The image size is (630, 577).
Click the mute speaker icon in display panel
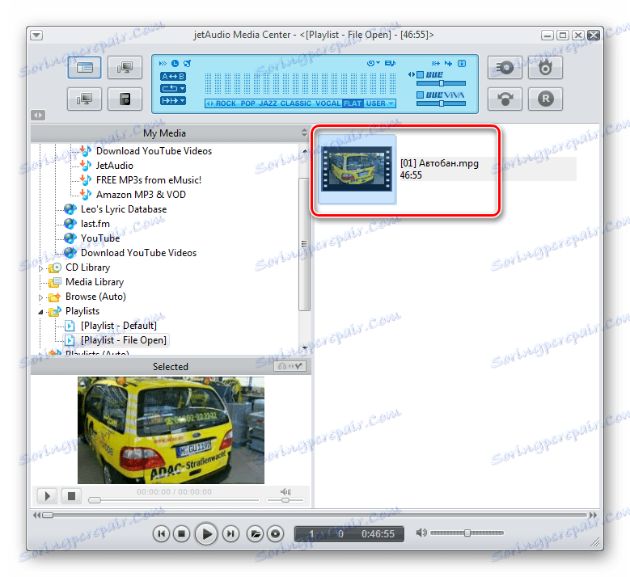pyautogui.click(x=188, y=64)
